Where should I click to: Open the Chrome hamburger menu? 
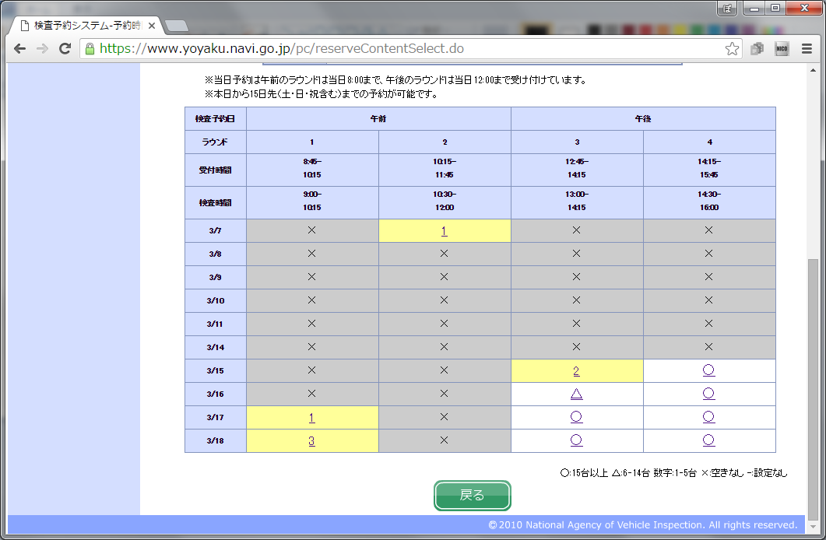807,49
